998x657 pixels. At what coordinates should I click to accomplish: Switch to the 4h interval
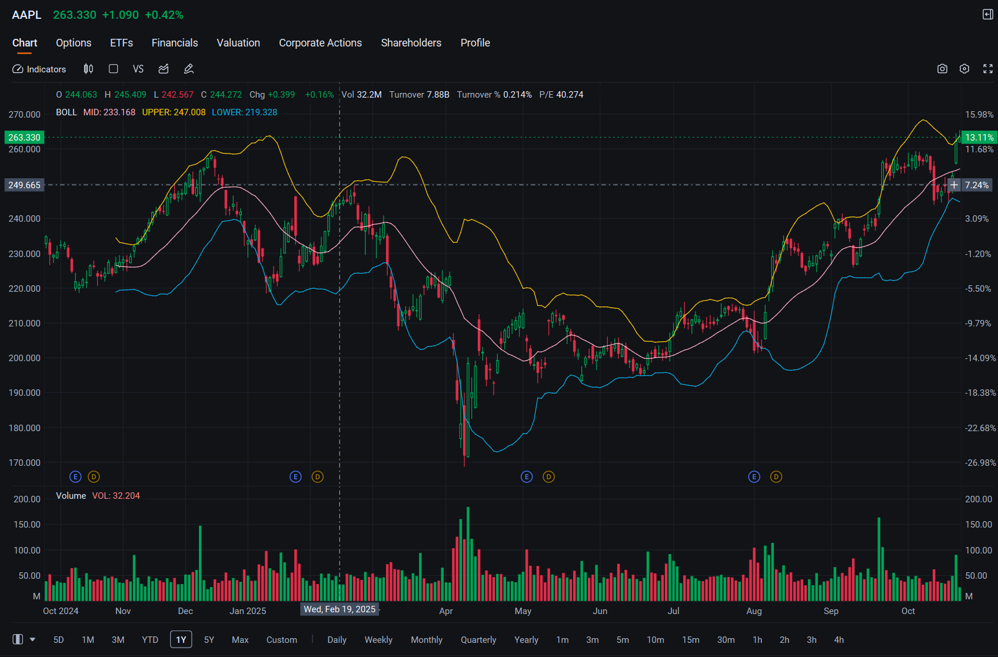pyautogui.click(x=839, y=640)
